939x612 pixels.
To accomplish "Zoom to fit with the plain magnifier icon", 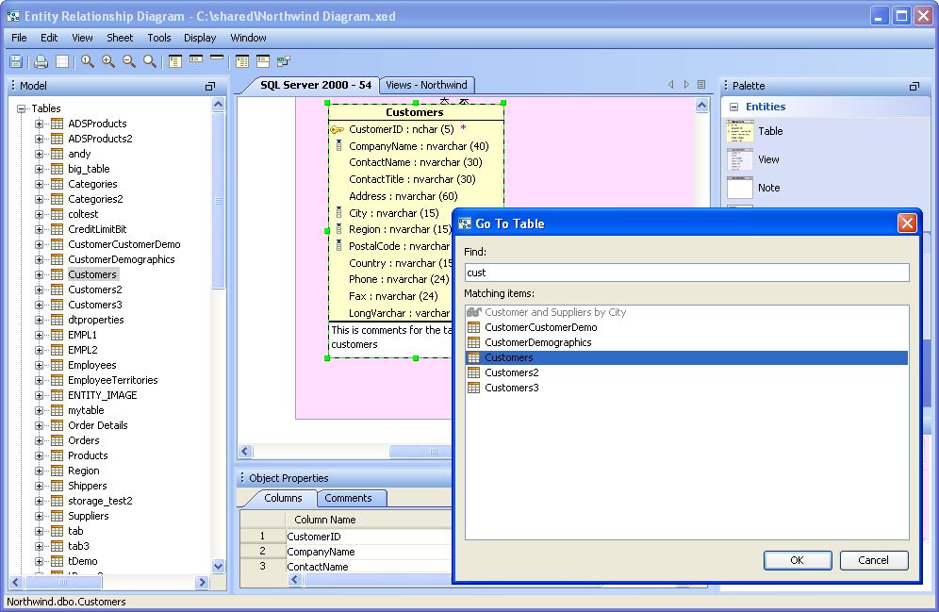I will (150, 61).
